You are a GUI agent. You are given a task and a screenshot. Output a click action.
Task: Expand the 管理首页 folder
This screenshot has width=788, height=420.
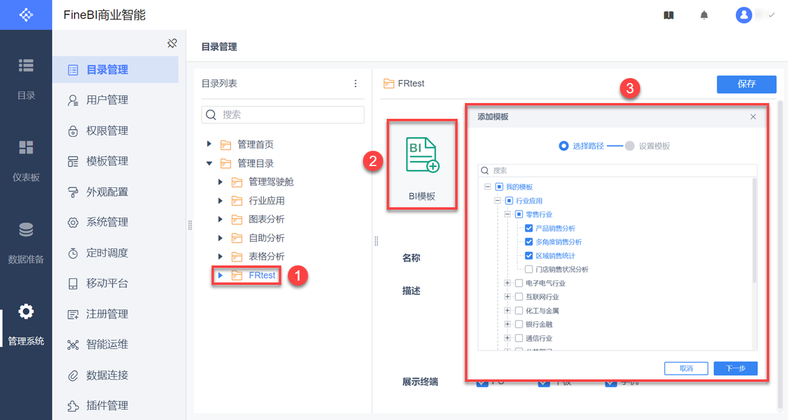click(x=209, y=144)
